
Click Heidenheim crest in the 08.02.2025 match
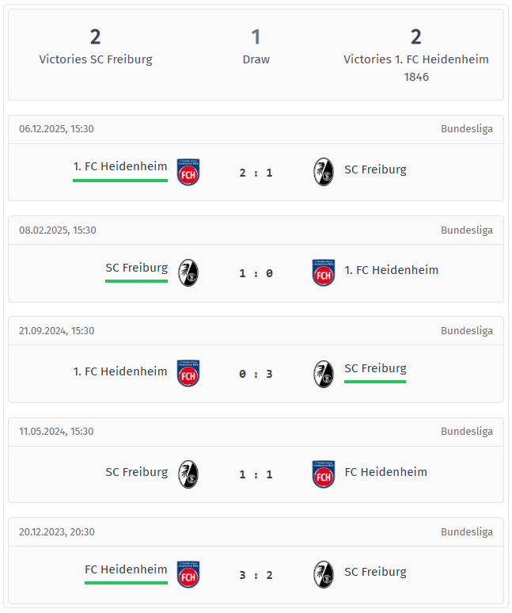pos(323,272)
